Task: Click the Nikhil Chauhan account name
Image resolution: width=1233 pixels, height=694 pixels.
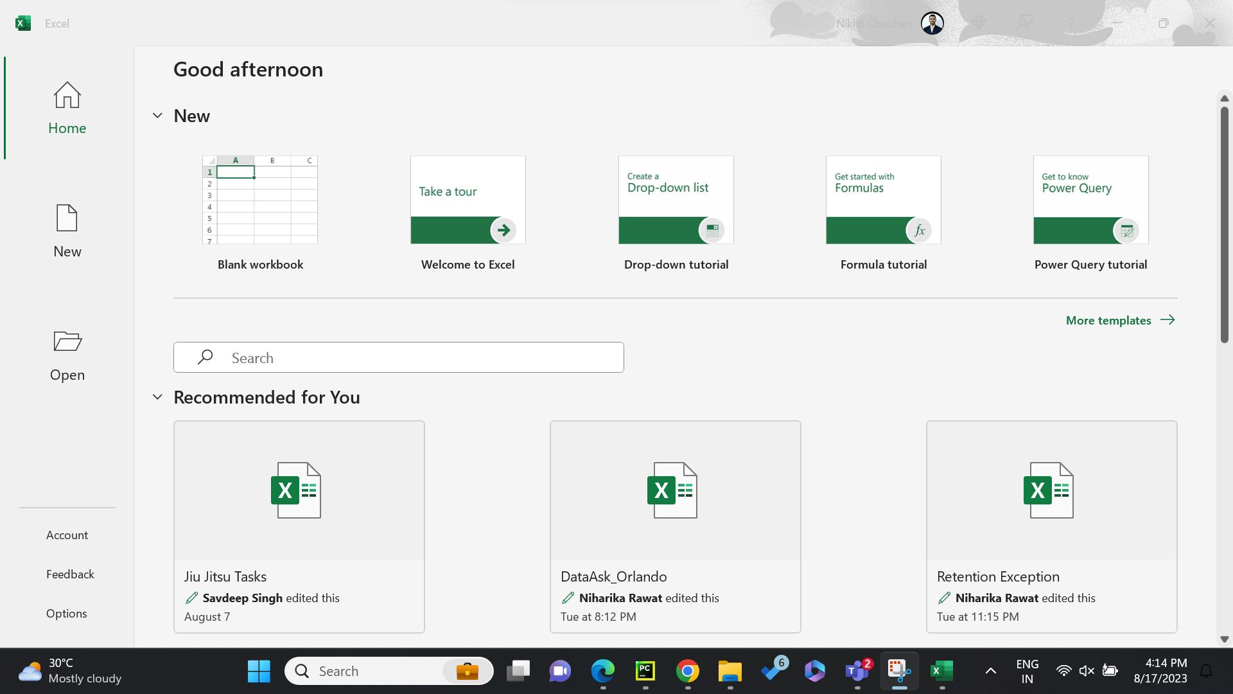Action: click(873, 24)
